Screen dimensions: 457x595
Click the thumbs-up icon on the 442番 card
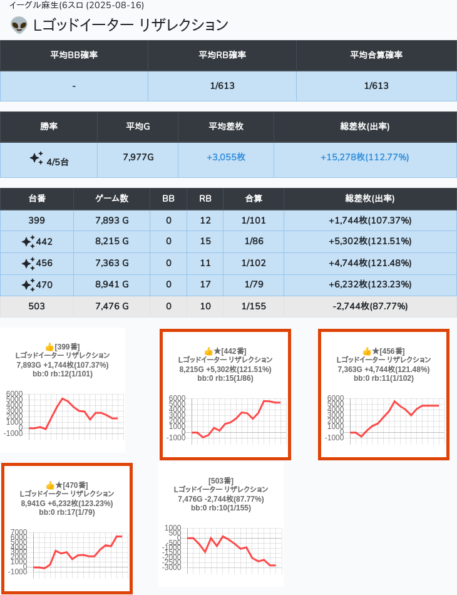click(208, 351)
